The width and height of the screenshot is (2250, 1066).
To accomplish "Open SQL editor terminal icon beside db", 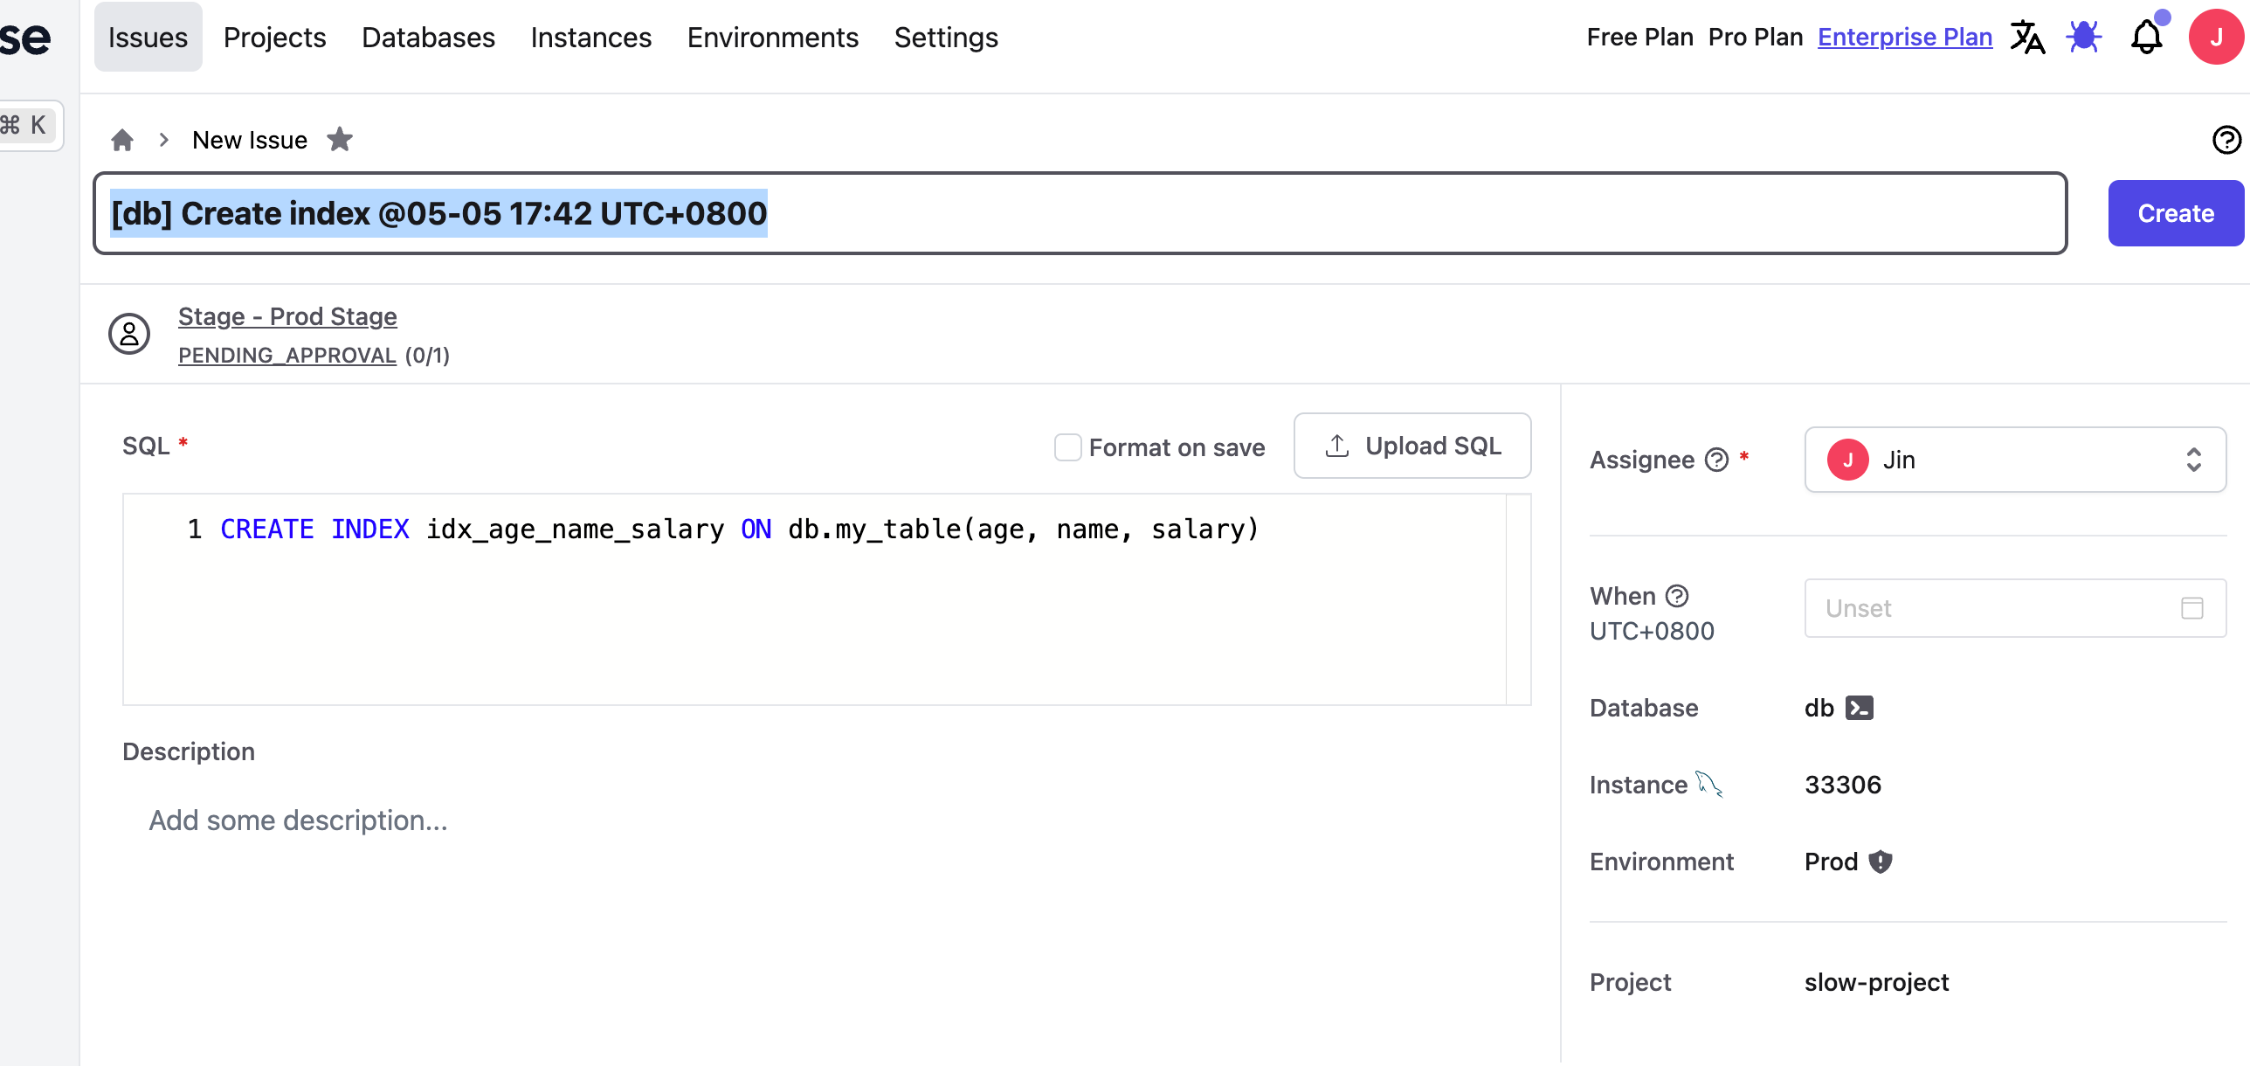I will 1859,708.
